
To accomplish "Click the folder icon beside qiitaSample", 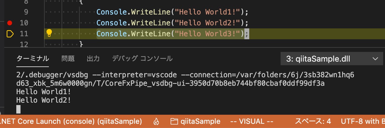I will tap(174, 121).
